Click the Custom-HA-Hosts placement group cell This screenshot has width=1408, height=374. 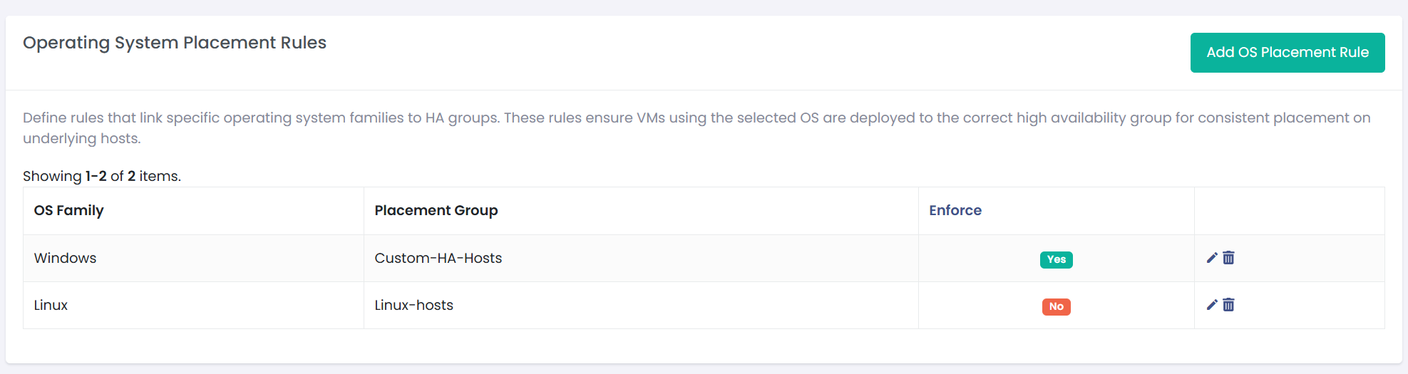pyautogui.click(x=641, y=259)
